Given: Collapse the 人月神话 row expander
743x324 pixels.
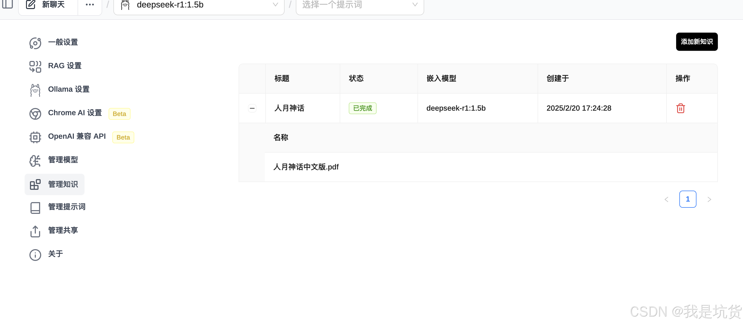Looking at the screenshot, I should tap(252, 108).
